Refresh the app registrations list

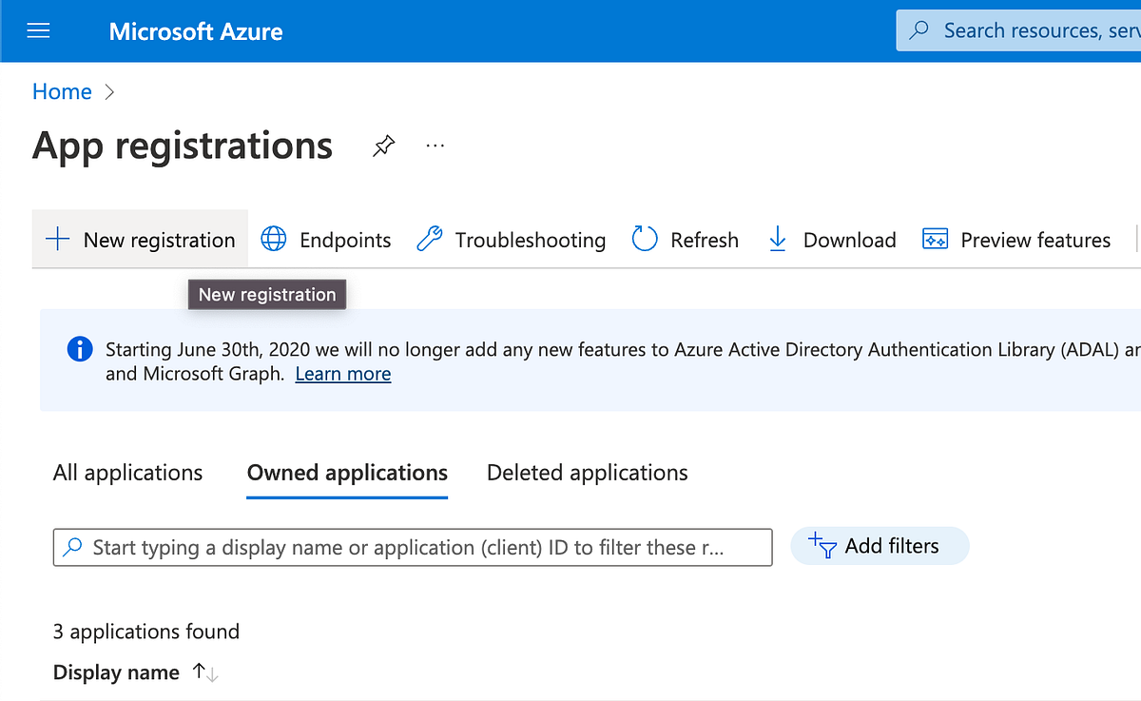(645, 240)
